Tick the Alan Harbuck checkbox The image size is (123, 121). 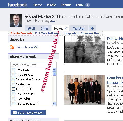coord(13,89)
